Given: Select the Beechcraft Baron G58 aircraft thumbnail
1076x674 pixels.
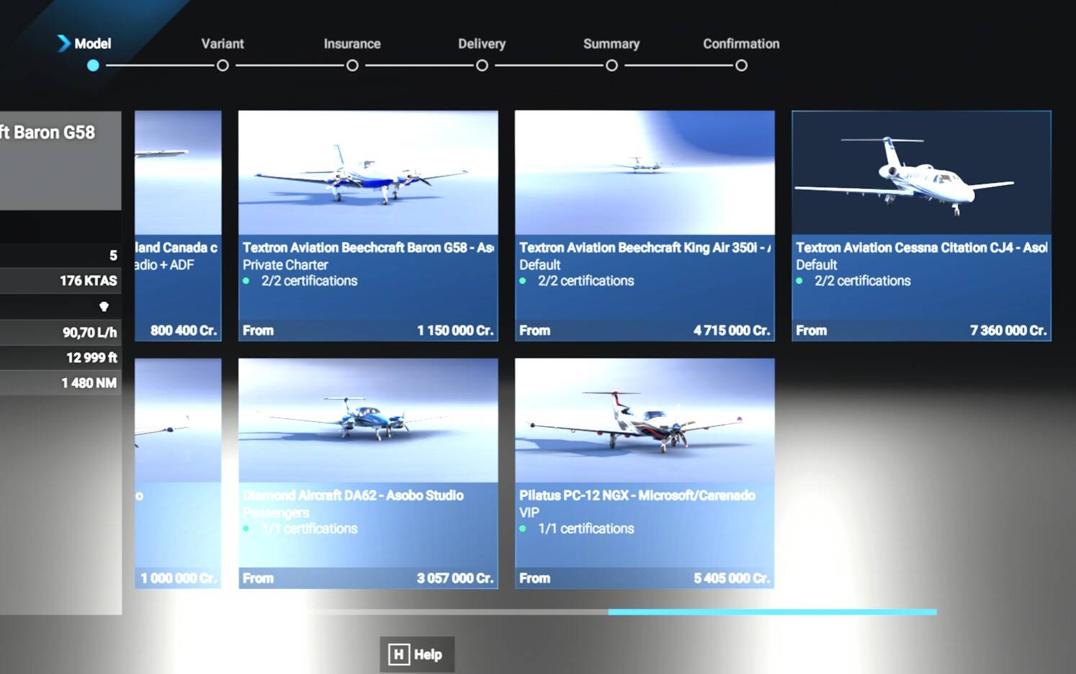Looking at the screenshot, I should click(x=368, y=173).
